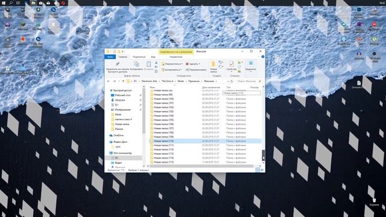386x217 pixels.
Task: Click the 'Закрепить на панели быстрого доступа' pin icon
Action: coord(118,64)
